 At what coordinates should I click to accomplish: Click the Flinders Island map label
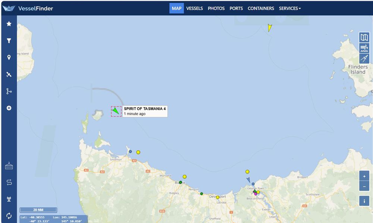358,69
